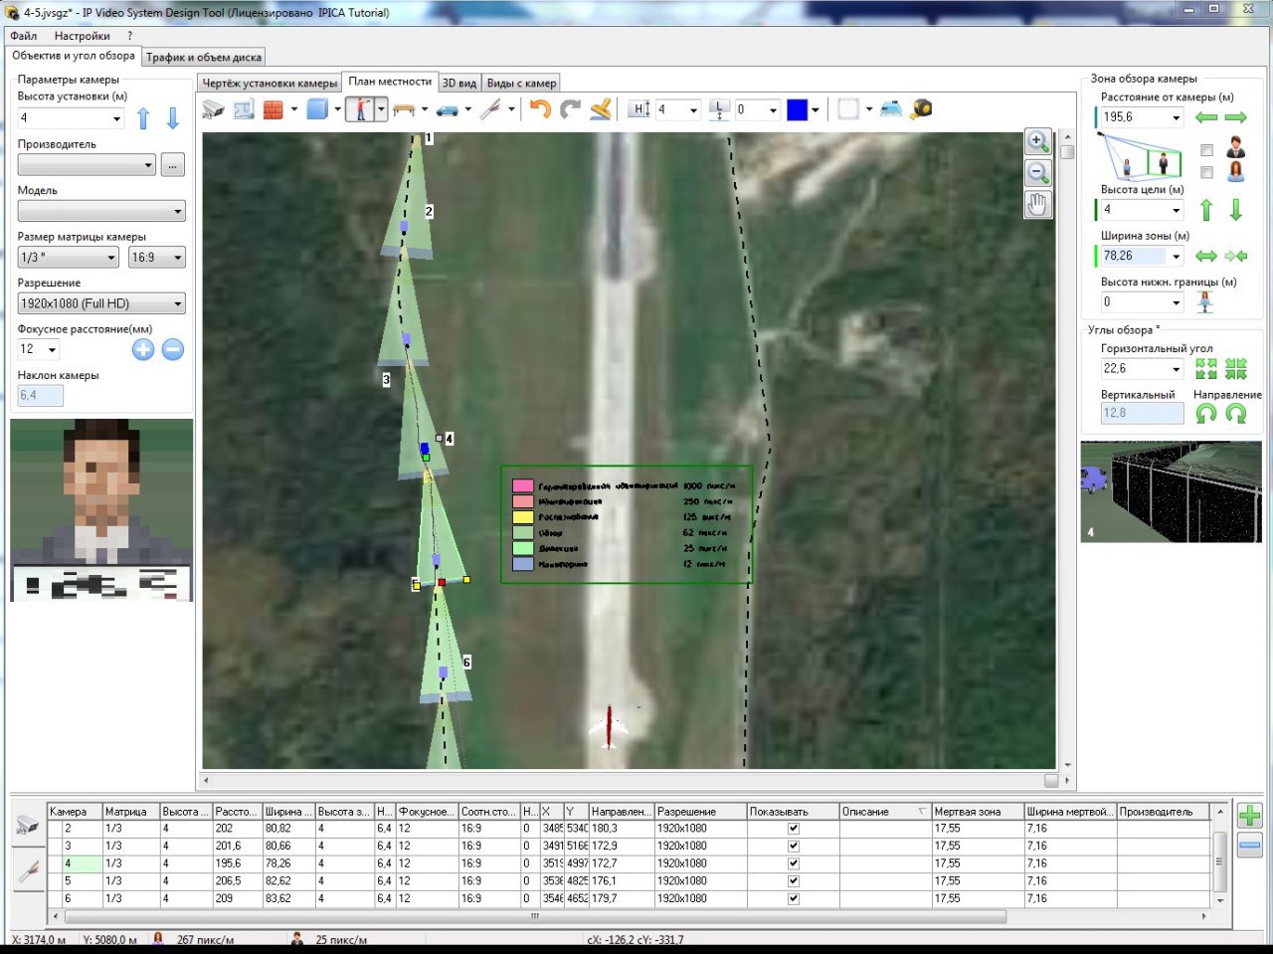Increase focal length with blue plus button
Image resolution: width=1273 pixels, height=954 pixels.
pos(143,350)
